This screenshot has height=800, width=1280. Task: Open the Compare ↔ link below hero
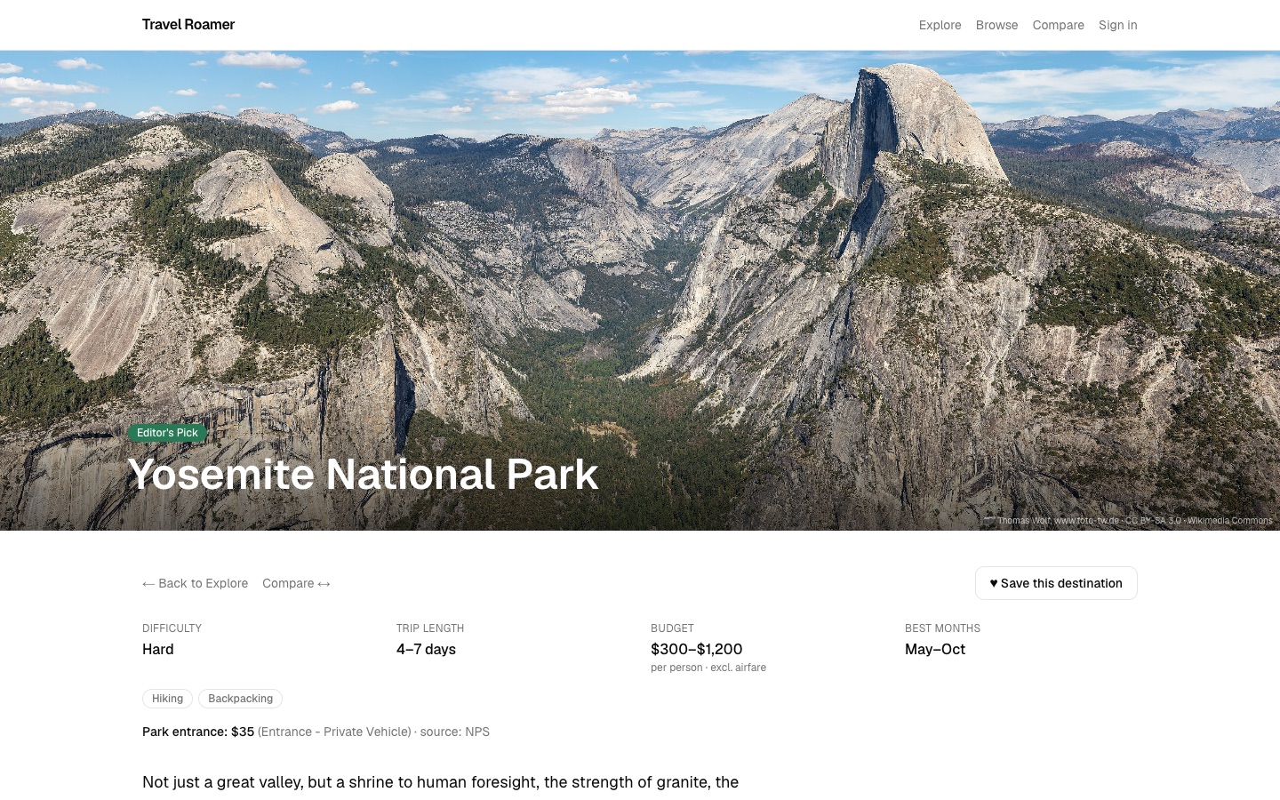(296, 583)
